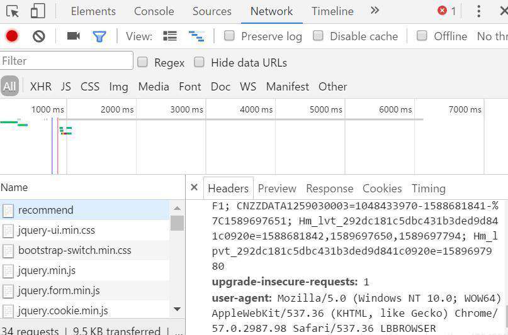
Task: Click the file icon beside recommend
Action: click(x=8, y=211)
